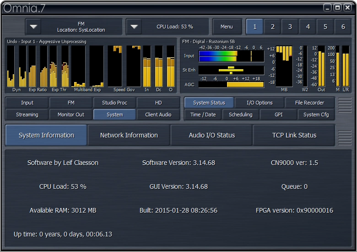
Task: Open the FM section
Action: (x=71, y=103)
